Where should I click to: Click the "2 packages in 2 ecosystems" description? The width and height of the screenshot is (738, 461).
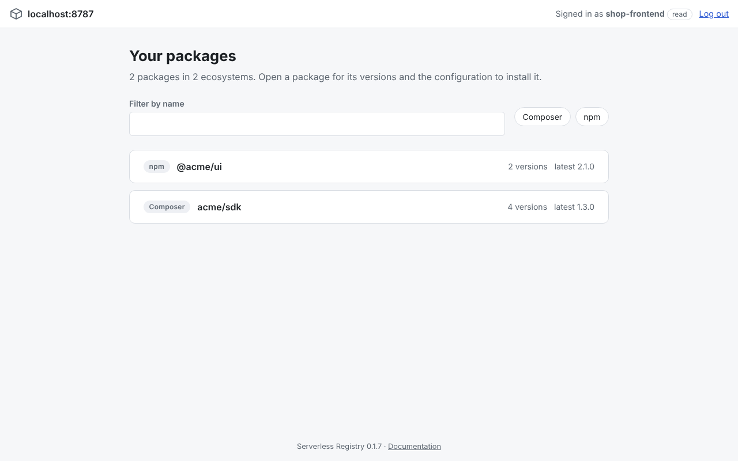(336, 77)
